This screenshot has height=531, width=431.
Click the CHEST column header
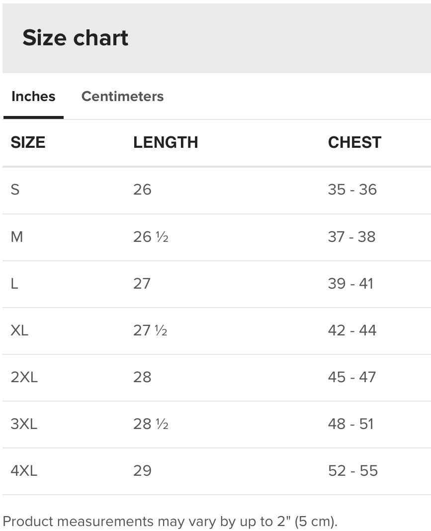[x=354, y=142]
